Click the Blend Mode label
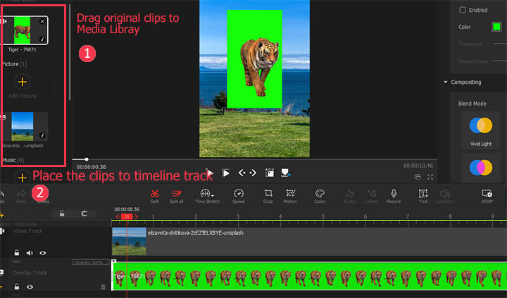 (472, 104)
